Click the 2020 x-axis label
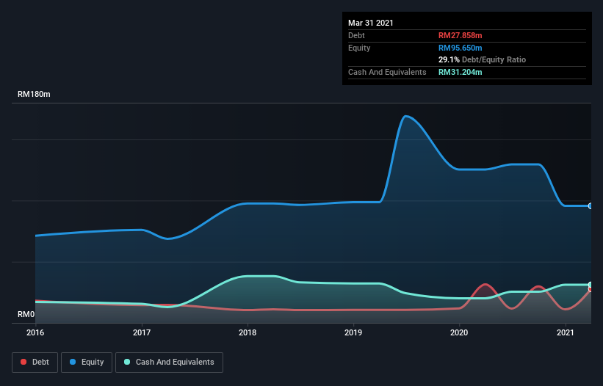Viewport: 603px width, 386px height. (459, 332)
